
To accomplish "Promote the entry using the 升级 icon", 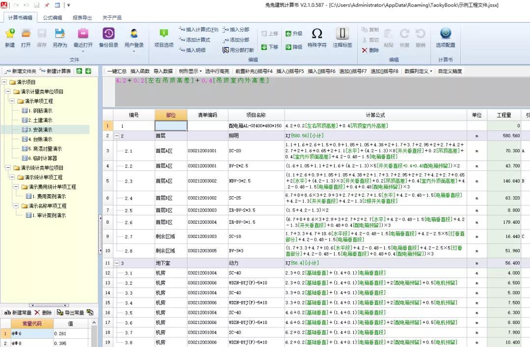I will point(293,33).
